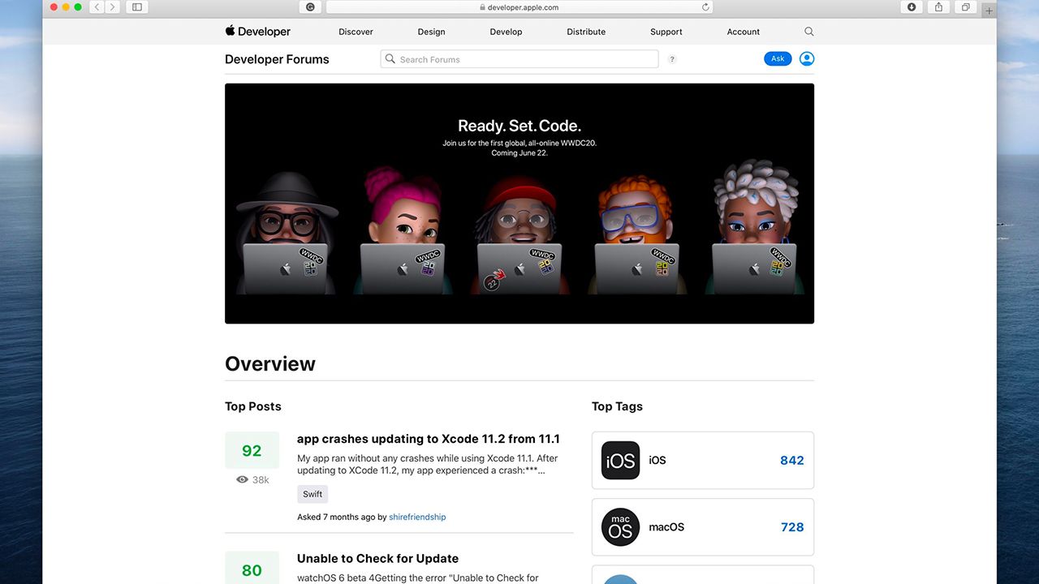
Task: Click the views eye icon beside 38k
Action: coord(242,479)
